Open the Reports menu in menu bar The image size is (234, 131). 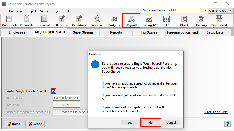coord(32,11)
